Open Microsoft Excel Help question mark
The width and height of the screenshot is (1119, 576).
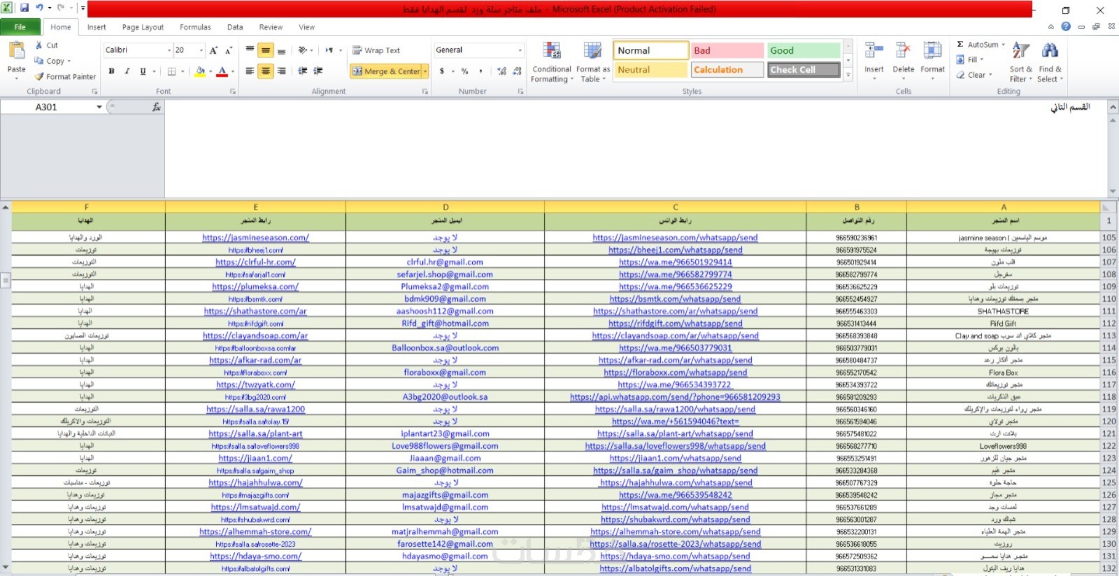point(1065,27)
